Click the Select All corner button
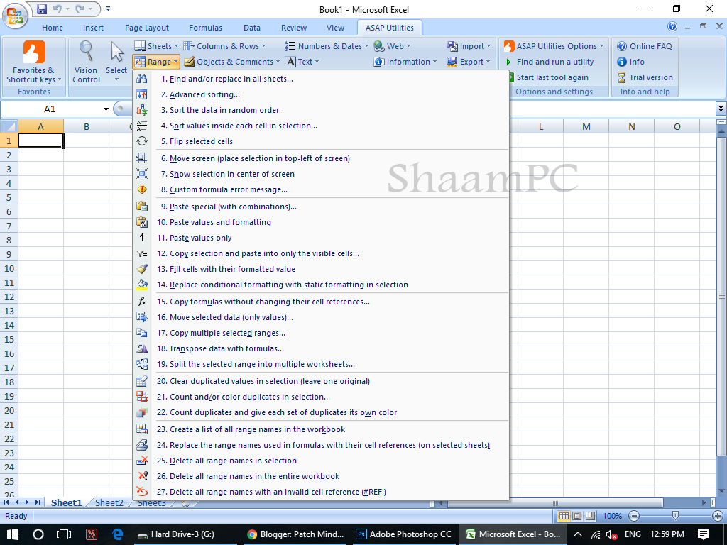 click(9, 126)
